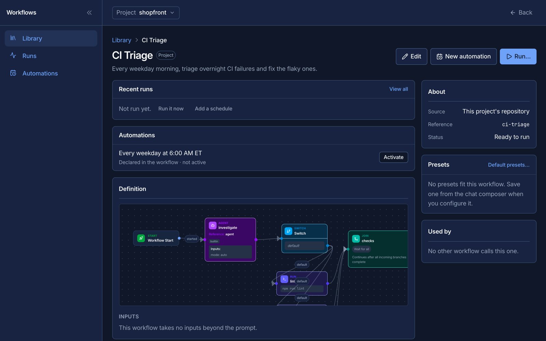Click the 'Wait for all' badge
546x341 pixels.
tap(361, 249)
